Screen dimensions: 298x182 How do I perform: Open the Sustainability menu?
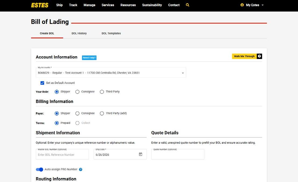pyautogui.click(x=152, y=5)
